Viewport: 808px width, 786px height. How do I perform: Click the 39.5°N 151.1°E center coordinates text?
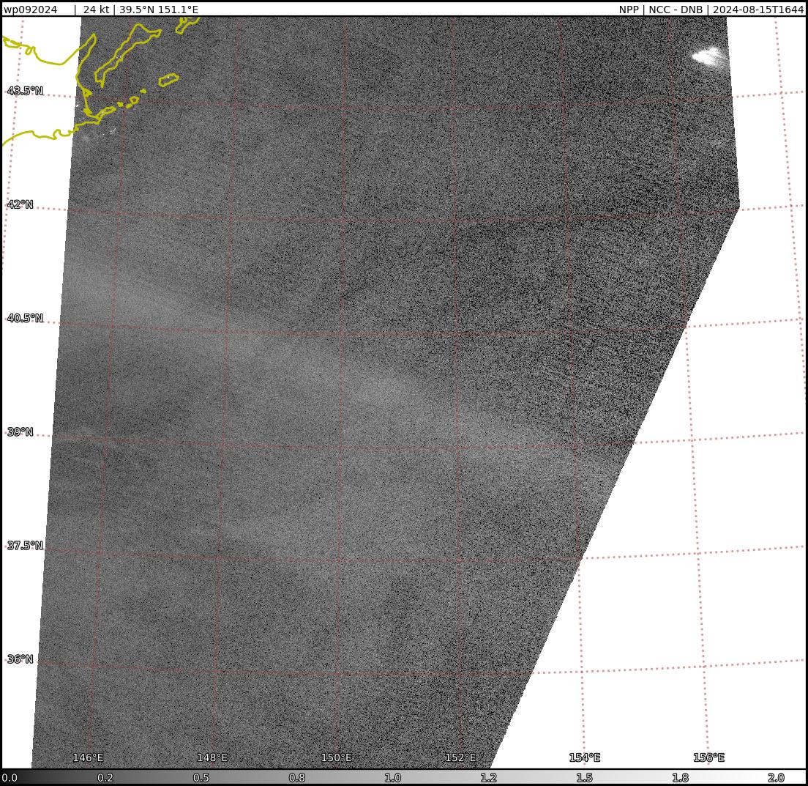pos(159,10)
